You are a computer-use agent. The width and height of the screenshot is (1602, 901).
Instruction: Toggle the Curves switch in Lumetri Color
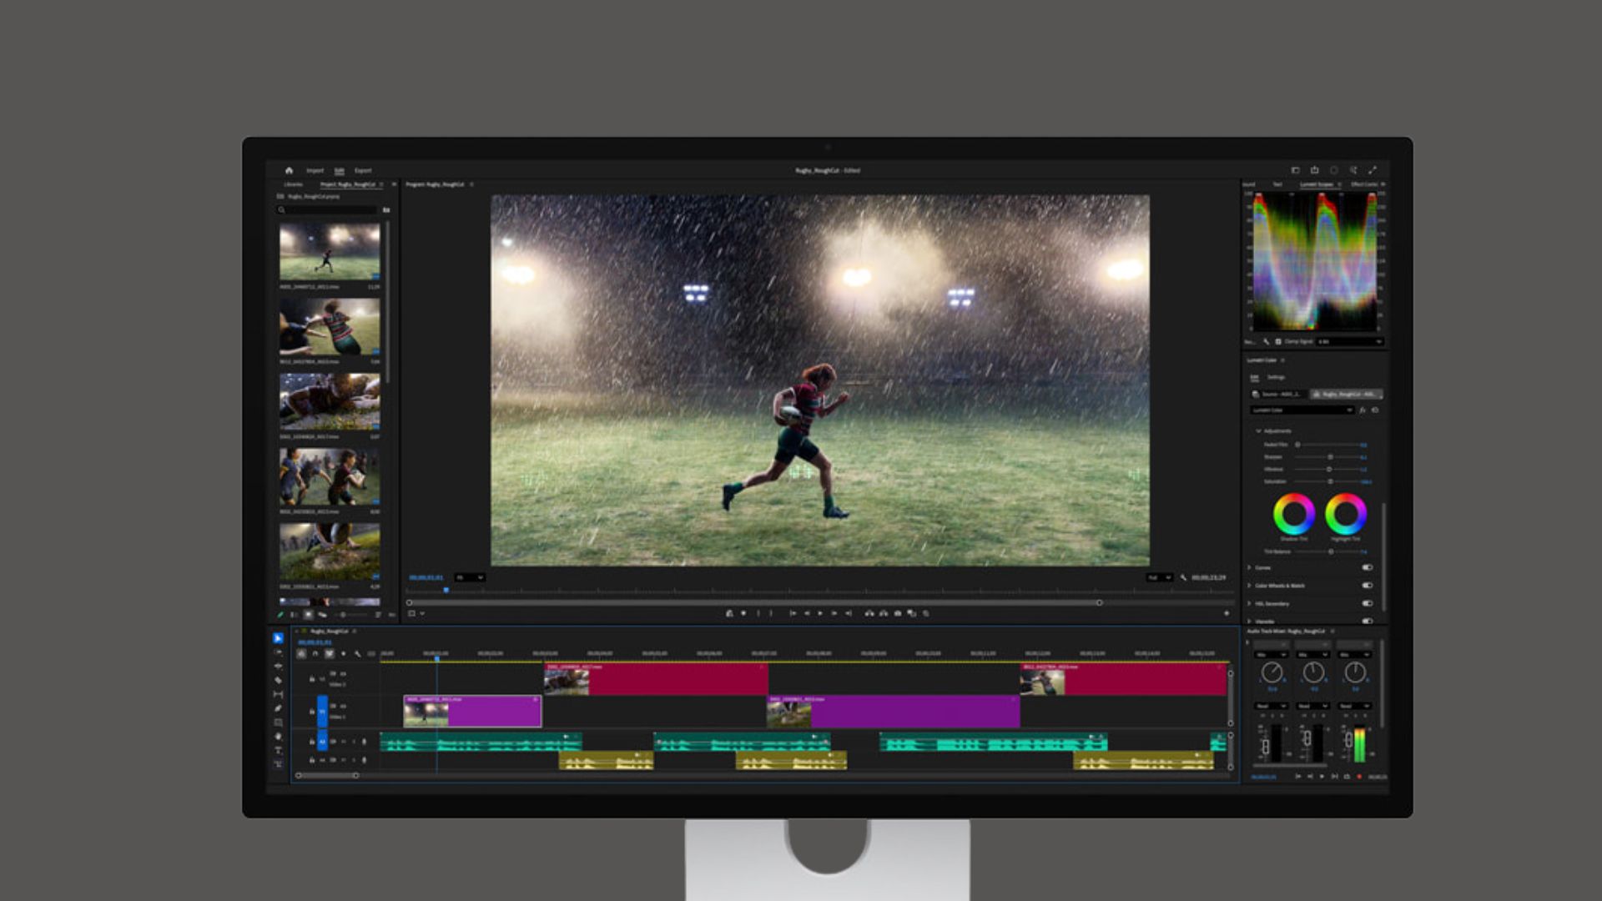point(1368,567)
